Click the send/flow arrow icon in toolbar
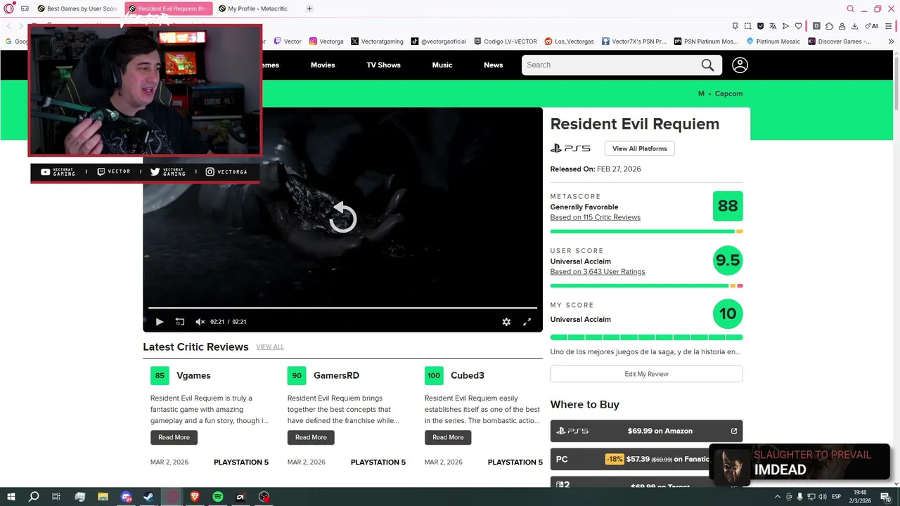The width and height of the screenshot is (900, 506). tap(785, 26)
